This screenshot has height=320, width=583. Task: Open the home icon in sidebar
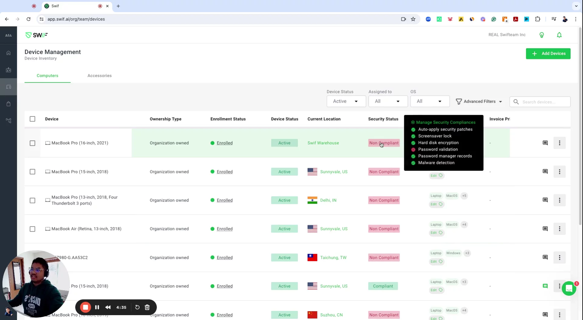coord(9,53)
